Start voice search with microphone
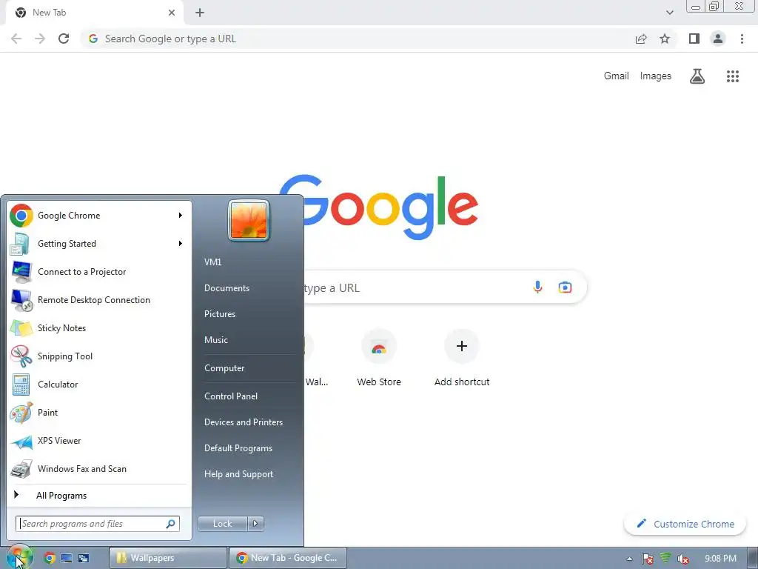 pos(537,287)
